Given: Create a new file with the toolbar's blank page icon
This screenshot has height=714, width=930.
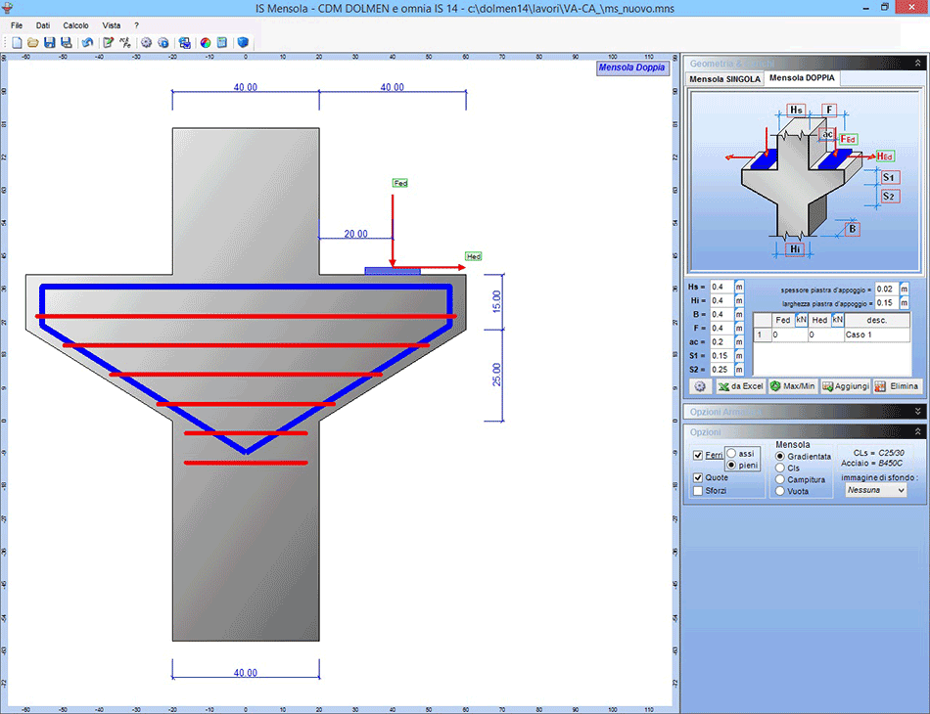Looking at the screenshot, I should tap(17, 43).
